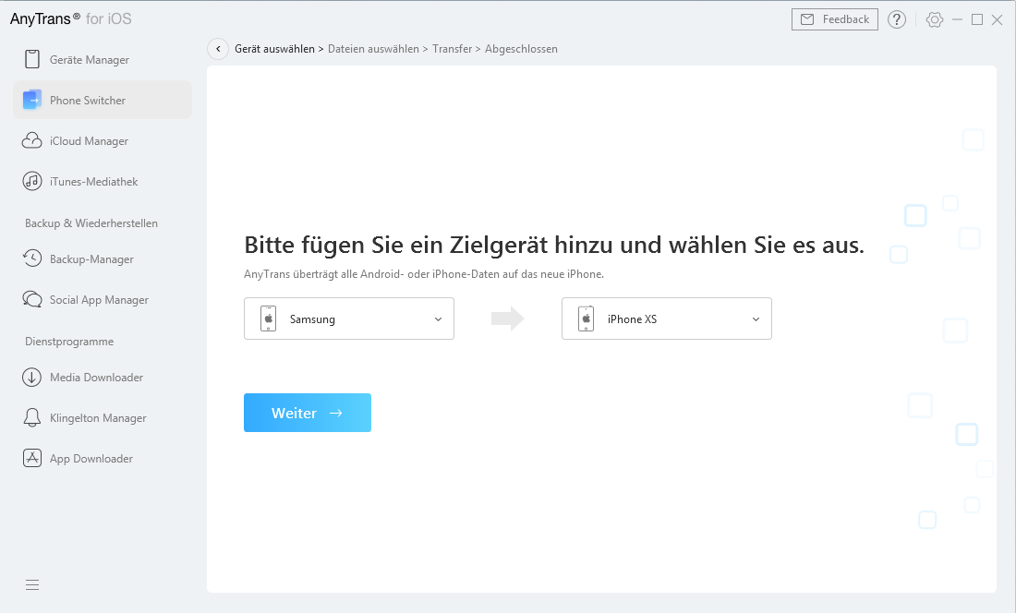
Task: Open the Media Downloader menu label
Action: click(97, 378)
